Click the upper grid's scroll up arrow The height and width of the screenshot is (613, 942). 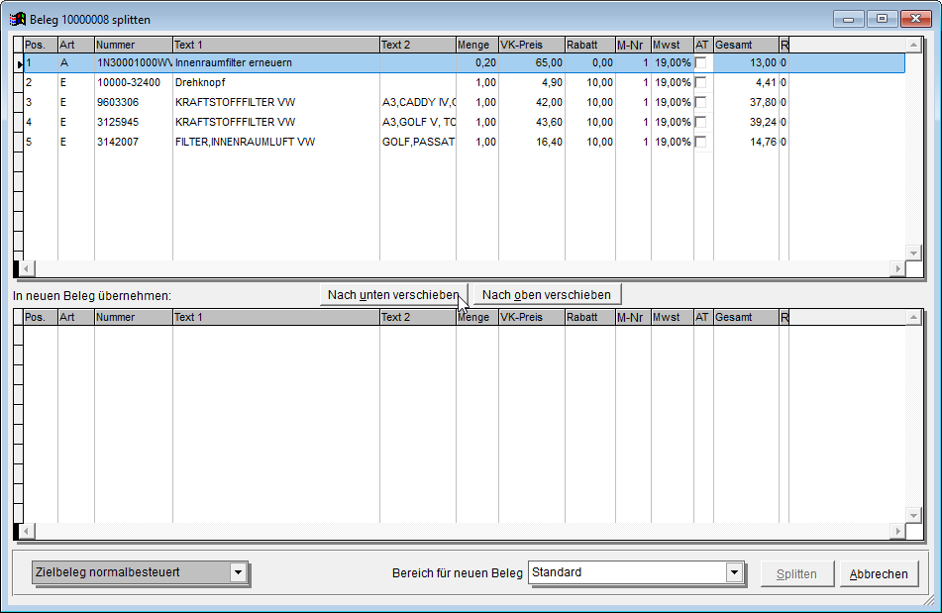coord(914,45)
